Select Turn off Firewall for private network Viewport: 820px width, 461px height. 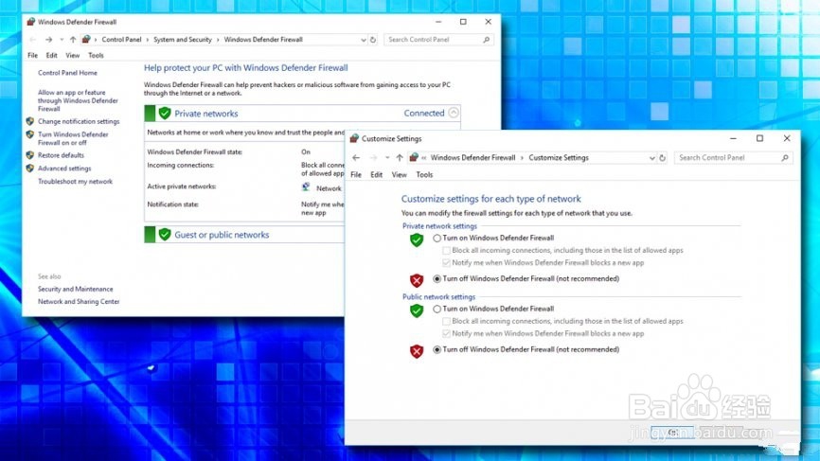pyautogui.click(x=437, y=279)
